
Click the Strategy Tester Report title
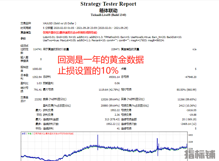(x=108, y=4)
